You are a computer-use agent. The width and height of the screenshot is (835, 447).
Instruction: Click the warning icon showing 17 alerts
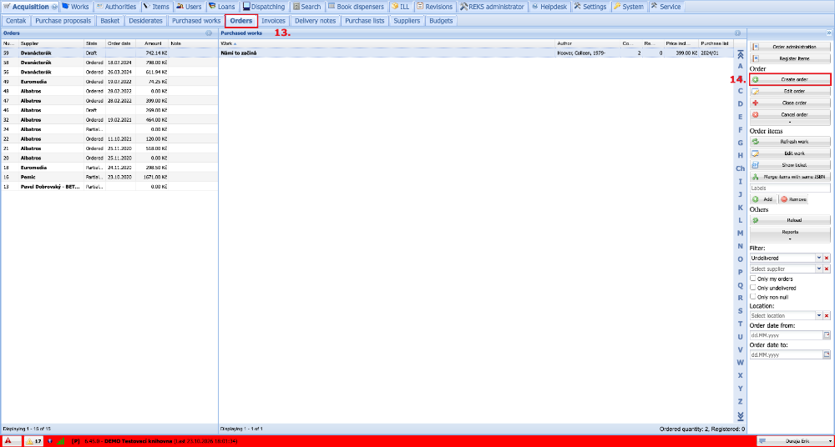click(33, 441)
